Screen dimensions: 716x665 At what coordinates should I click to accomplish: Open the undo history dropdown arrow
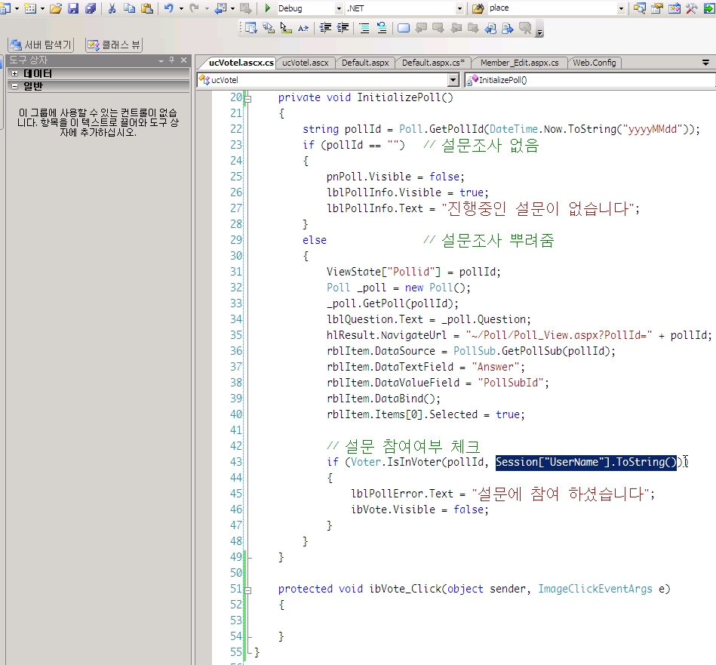point(181,8)
